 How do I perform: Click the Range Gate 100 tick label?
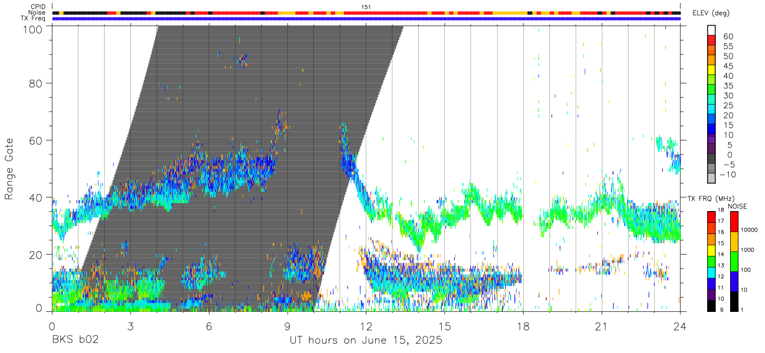tap(32, 29)
